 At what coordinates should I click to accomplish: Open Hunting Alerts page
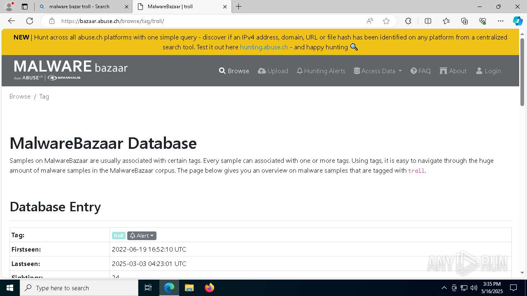pyautogui.click(x=321, y=71)
